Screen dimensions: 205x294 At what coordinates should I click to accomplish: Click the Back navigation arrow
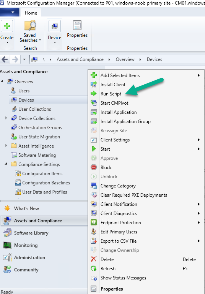coord(5,59)
